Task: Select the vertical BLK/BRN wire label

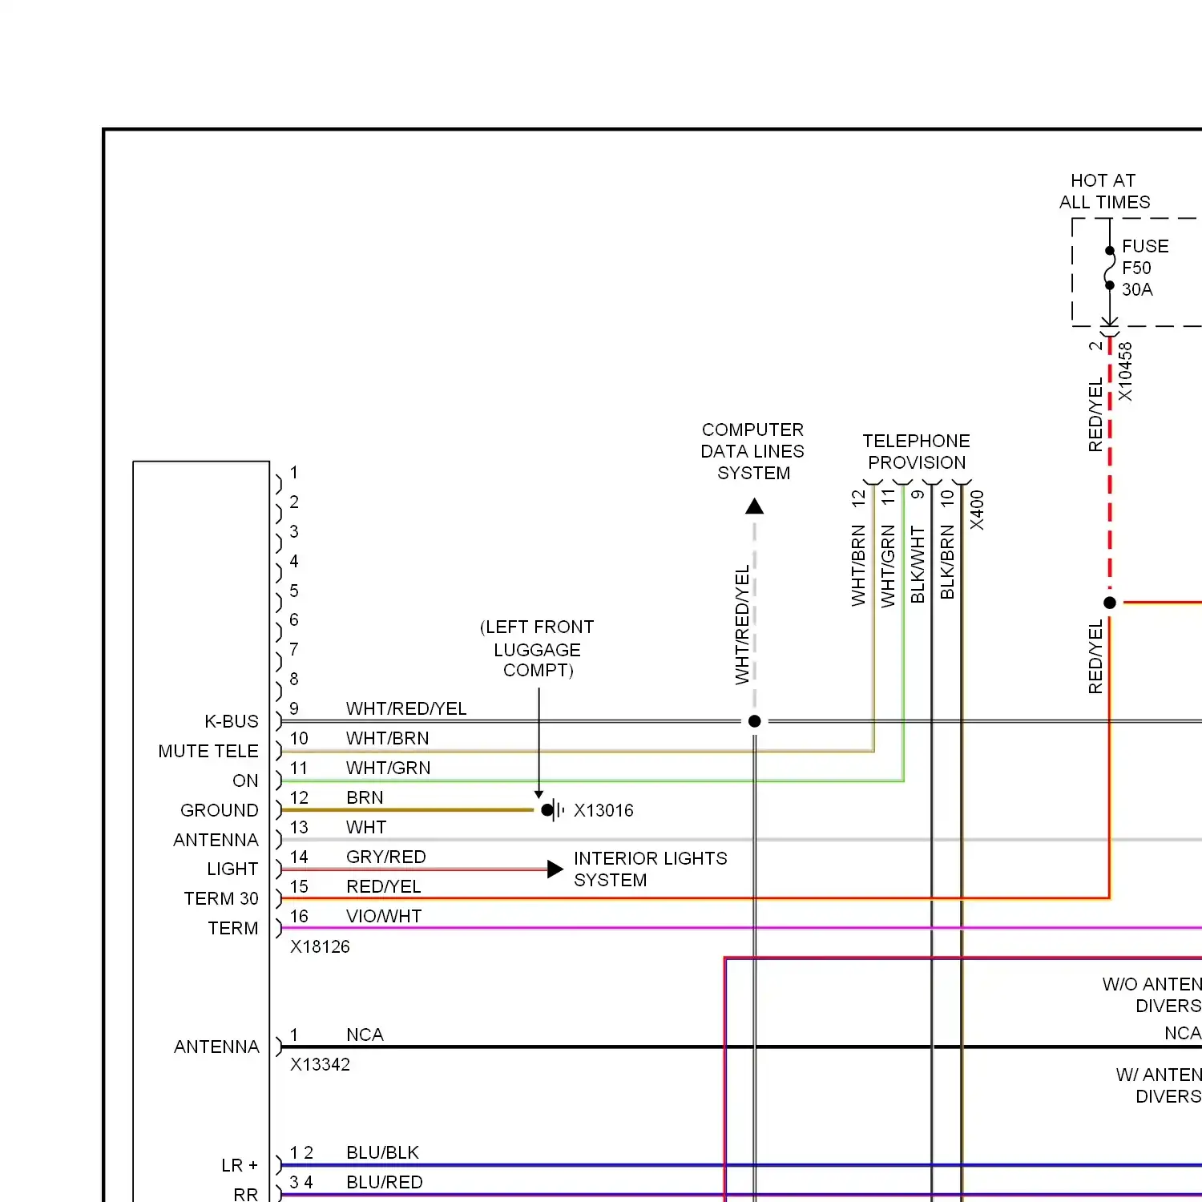Action: pyautogui.click(x=947, y=562)
